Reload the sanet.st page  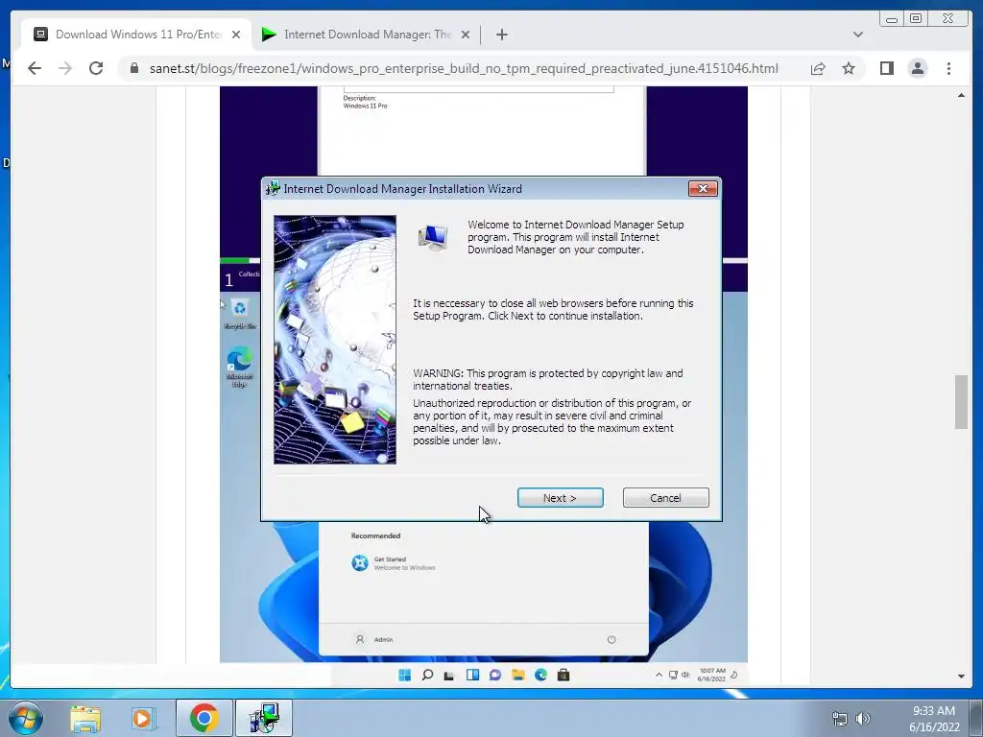tap(96, 68)
